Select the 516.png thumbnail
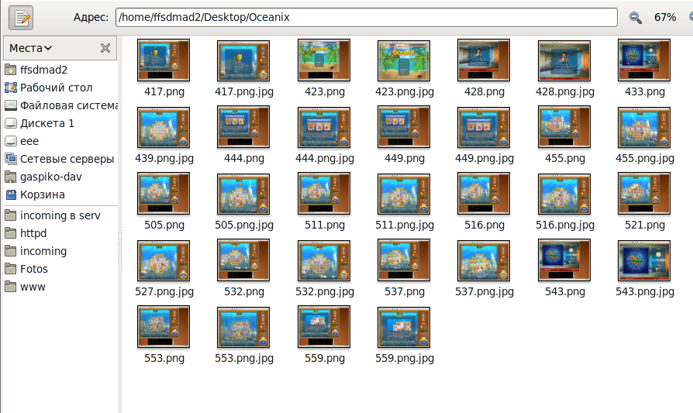Screen dimensions: 693x413 pos(484,194)
